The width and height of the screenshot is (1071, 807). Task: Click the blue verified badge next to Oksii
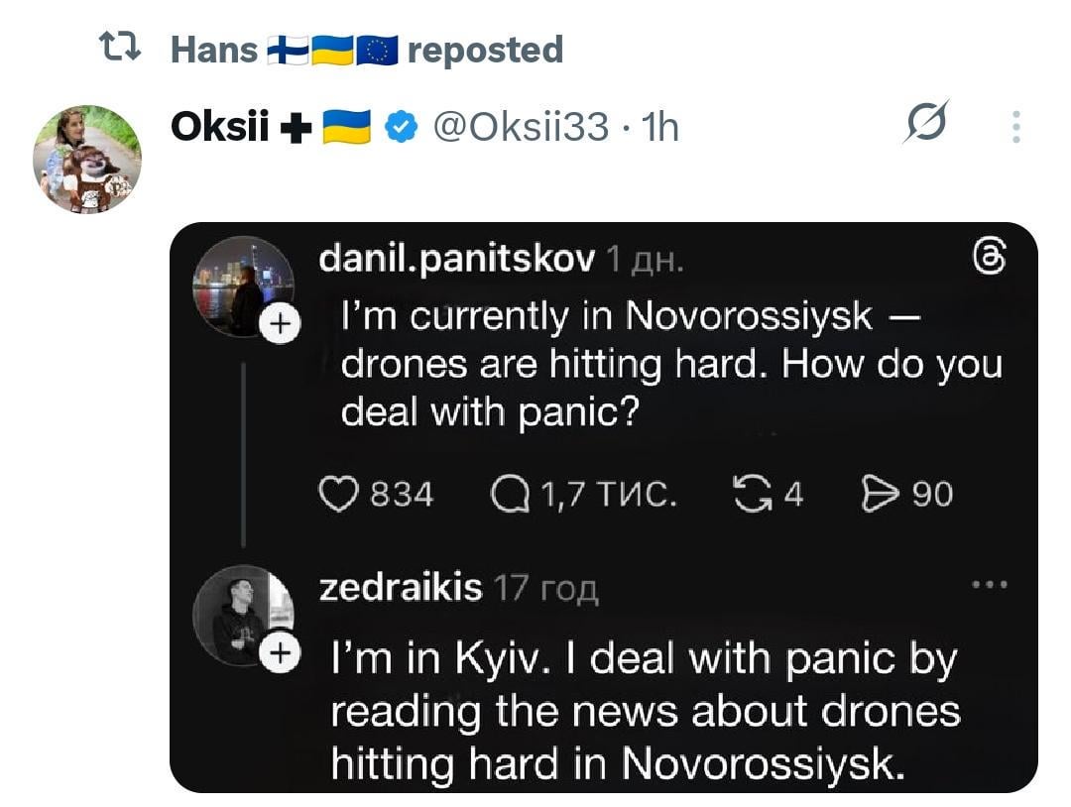point(401,127)
